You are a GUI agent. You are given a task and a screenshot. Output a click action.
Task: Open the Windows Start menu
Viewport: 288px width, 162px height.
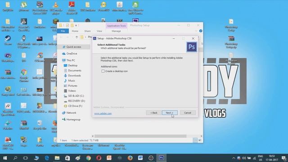[5, 158]
